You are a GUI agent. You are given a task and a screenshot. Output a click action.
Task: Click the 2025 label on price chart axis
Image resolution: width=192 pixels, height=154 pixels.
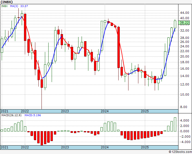[145, 111]
